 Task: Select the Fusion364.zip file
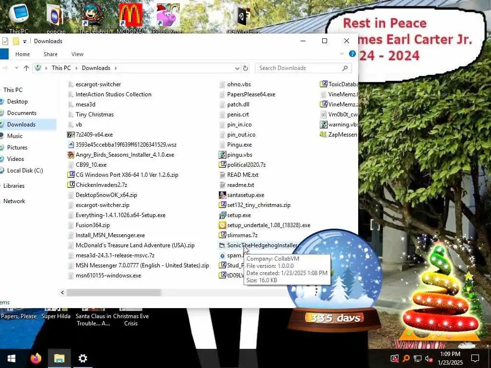coord(89,225)
